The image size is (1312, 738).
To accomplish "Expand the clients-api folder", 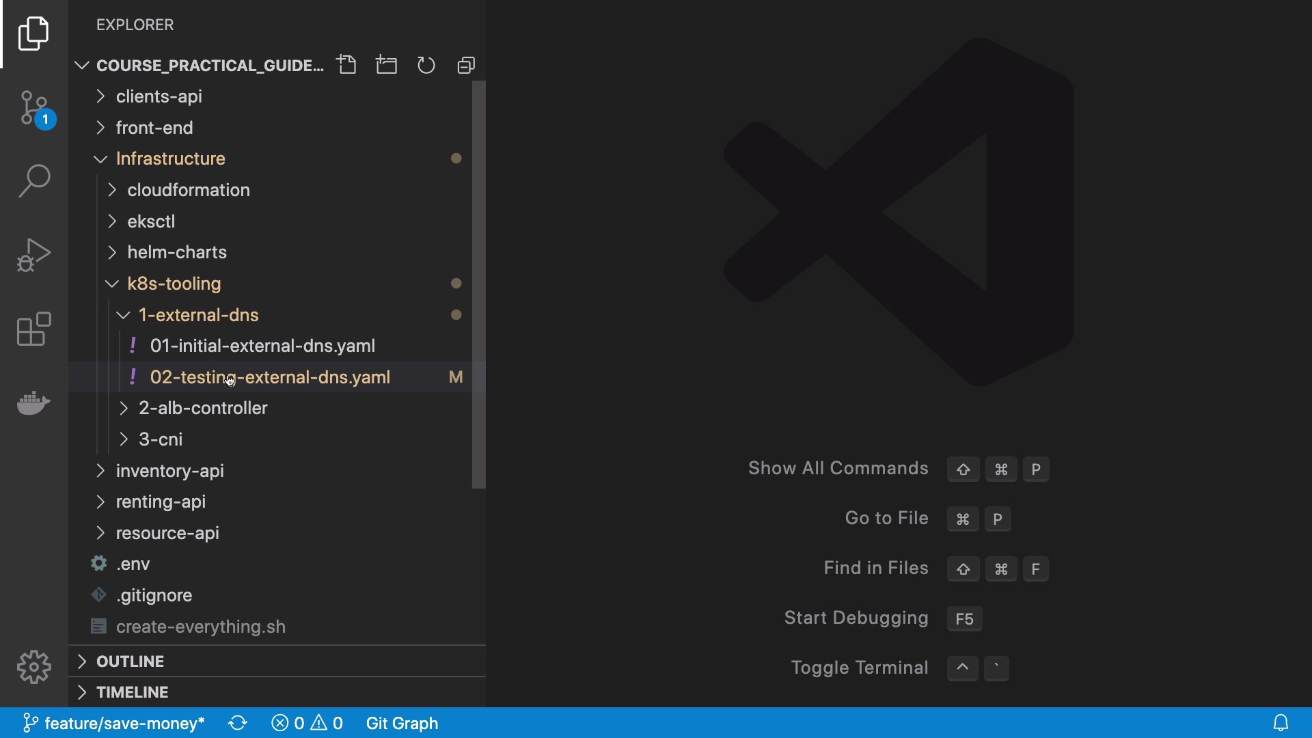I will (x=159, y=96).
